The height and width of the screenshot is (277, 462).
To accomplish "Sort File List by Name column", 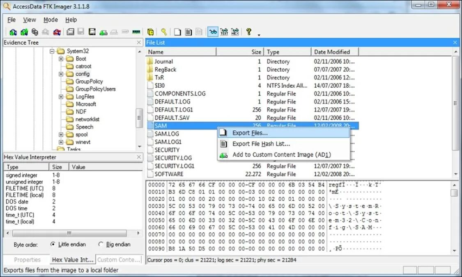I will pyautogui.click(x=181, y=52).
